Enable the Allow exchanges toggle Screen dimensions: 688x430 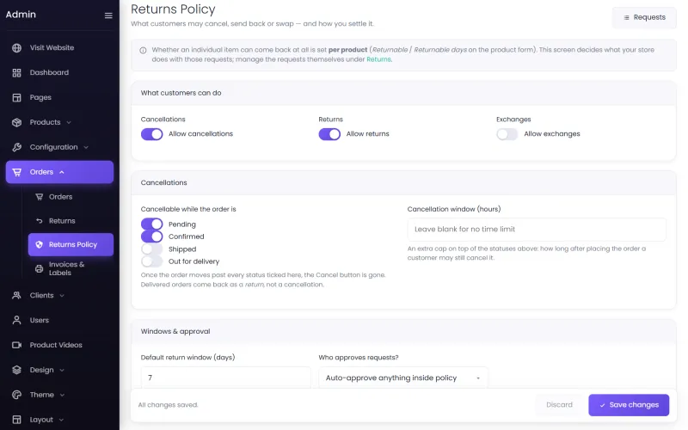point(507,134)
